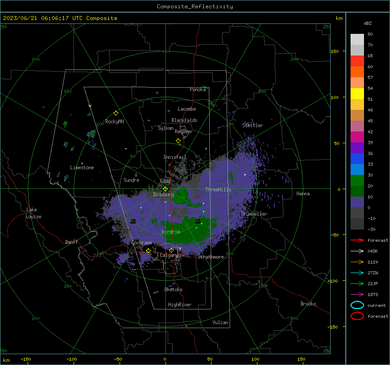390x365 pixels.
Task: Click the cyan current ellipse icon
Action: point(357,305)
